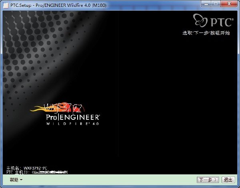The height and width of the screenshot is (188, 240).
Task: Click the 退出 (Exit) button
Action: pos(228,180)
